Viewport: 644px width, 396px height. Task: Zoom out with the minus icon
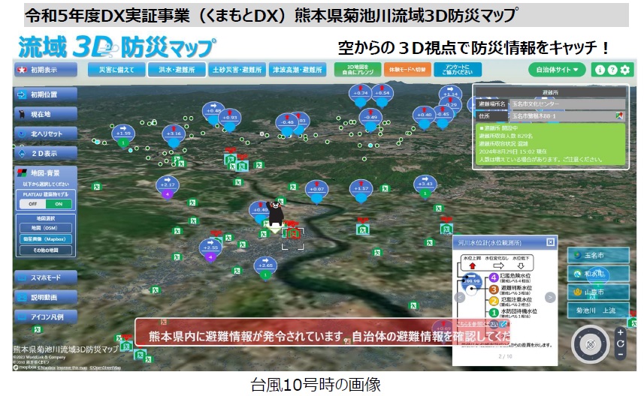click(620, 355)
